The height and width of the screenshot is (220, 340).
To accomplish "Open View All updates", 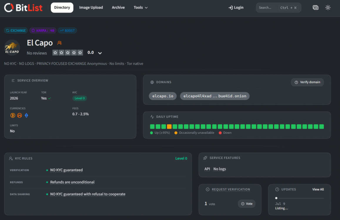I will pos(318,189).
